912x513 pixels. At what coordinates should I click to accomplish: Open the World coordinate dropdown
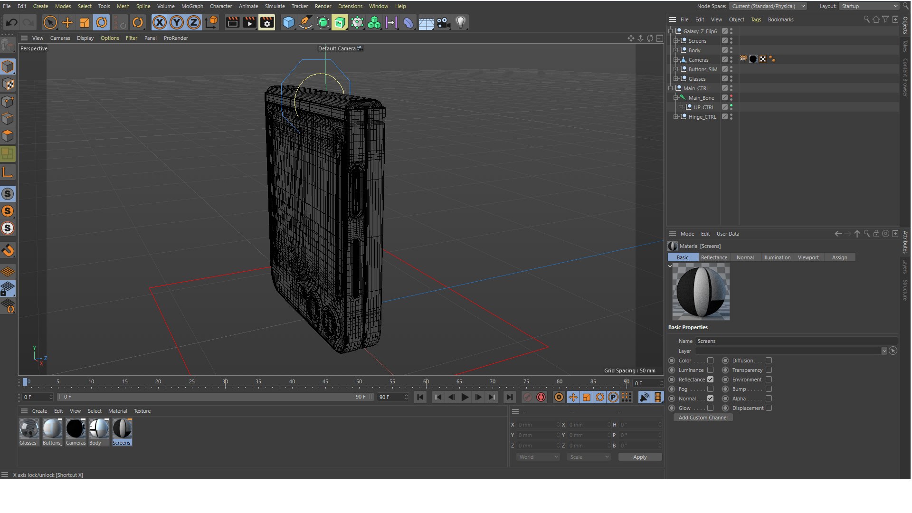click(x=538, y=457)
